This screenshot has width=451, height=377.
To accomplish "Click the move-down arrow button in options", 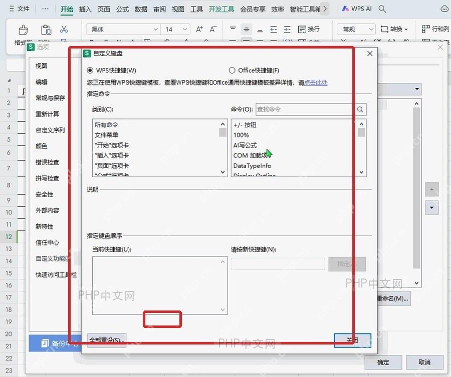I will pyautogui.click(x=432, y=207).
